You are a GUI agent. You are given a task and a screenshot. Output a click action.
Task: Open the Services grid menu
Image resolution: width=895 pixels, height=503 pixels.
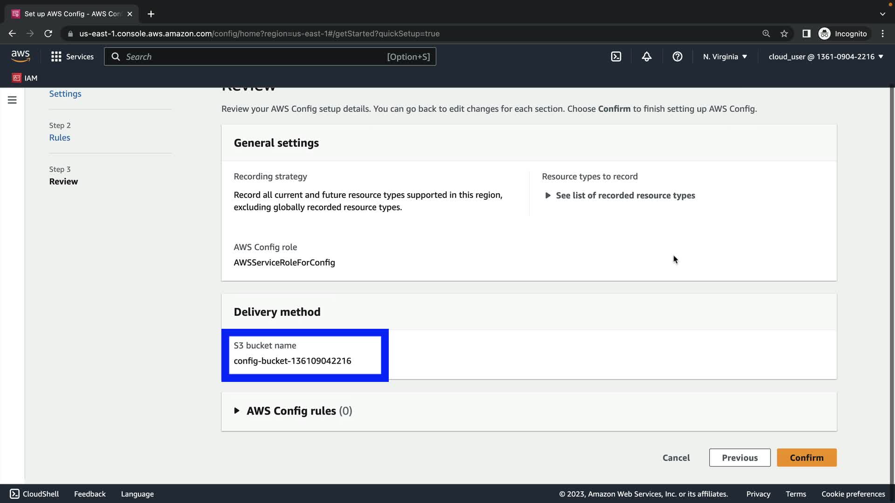tap(72, 57)
